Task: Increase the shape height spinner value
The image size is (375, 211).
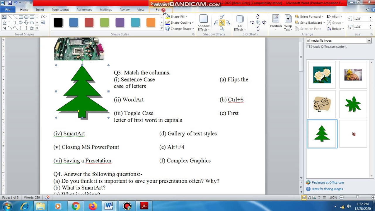Action: tap(370, 17)
